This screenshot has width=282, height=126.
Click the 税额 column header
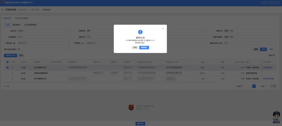[x=223, y=62]
